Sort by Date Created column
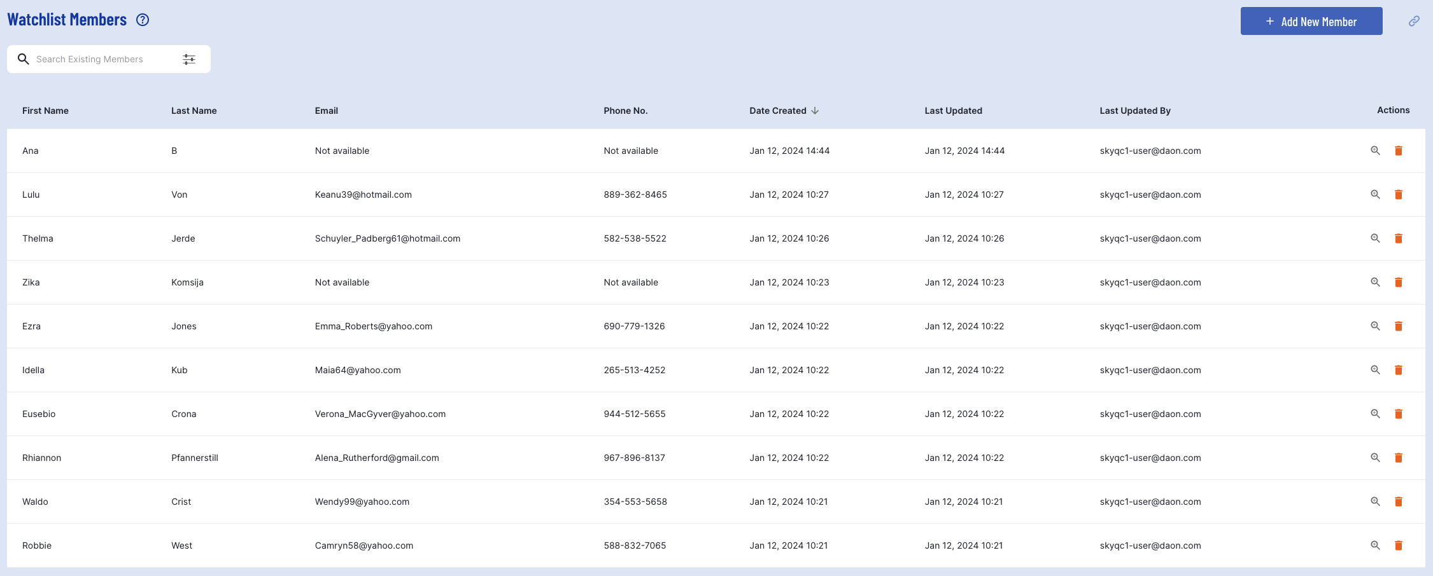 (x=784, y=111)
